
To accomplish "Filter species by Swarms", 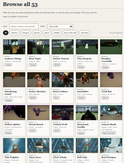I will click(37, 33).
